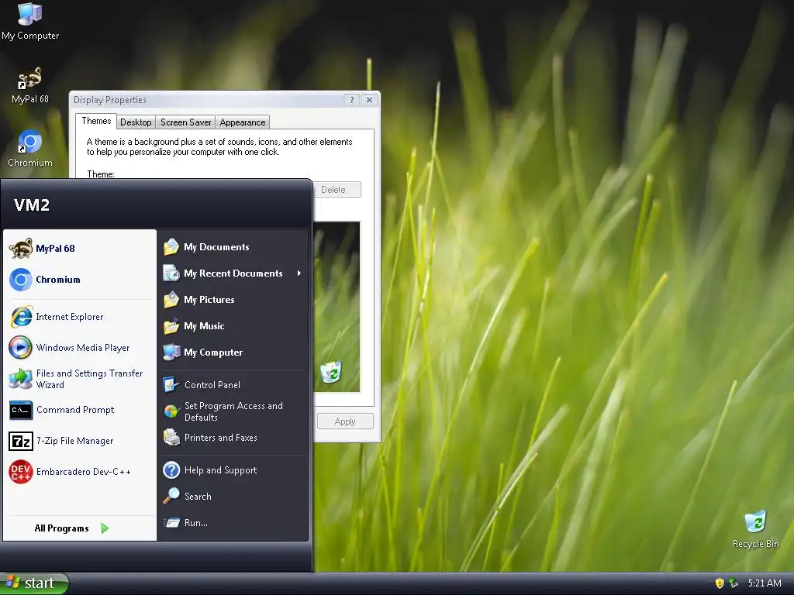The height and width of the screenshot is (595, 794).
Task: Click the theme preview thumbnail
Action: (337, 307)
